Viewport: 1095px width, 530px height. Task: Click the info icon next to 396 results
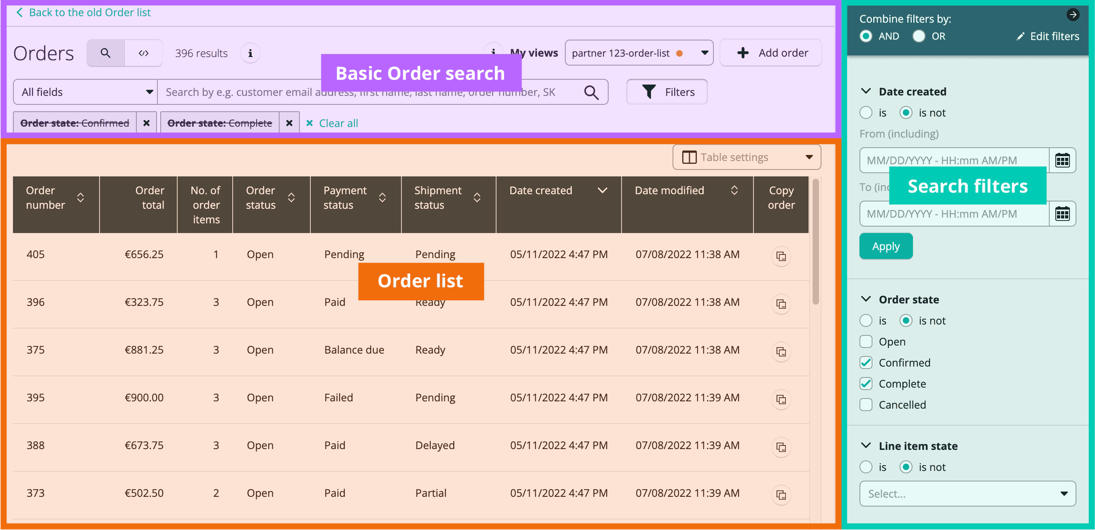point(250,53)
